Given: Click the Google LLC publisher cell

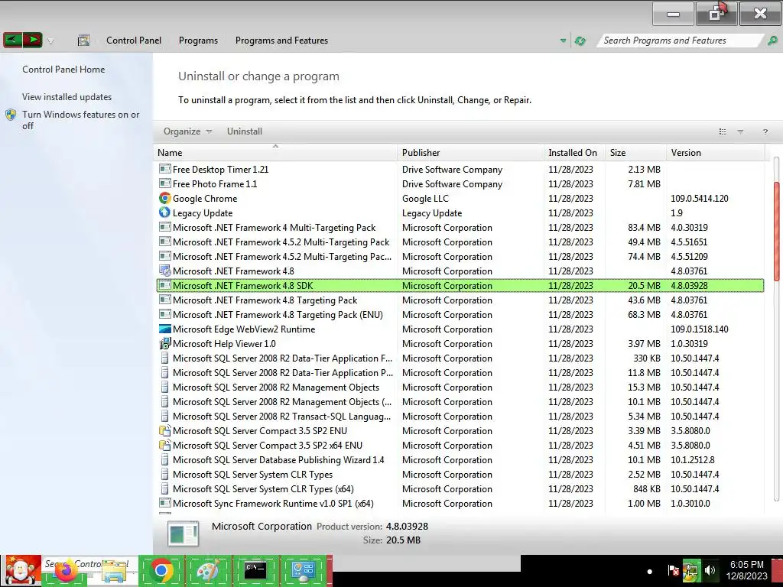Looking at the screenshot, I should (x=425, y=198).
